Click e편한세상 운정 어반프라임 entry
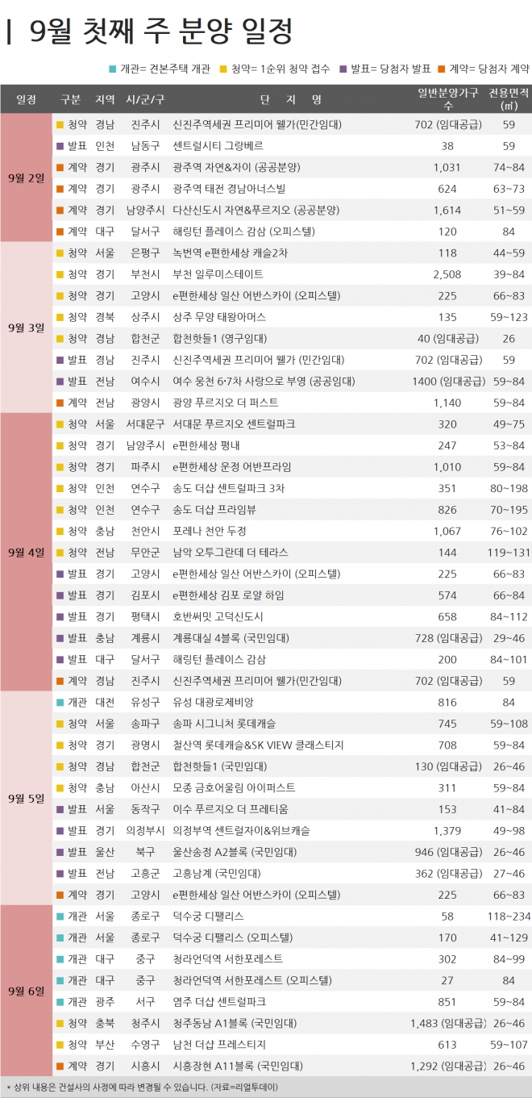The height and width of the screenshot is (1098, 532). pos(232,466)
